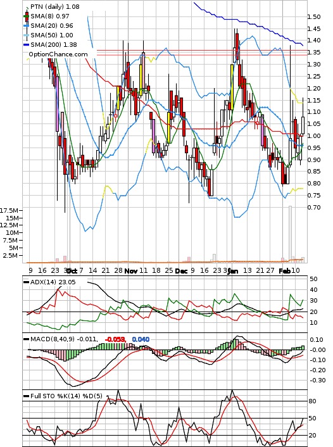The image size is (333, 447).
Task: Click the 14 date label on date axis
Action: (92, 270)
